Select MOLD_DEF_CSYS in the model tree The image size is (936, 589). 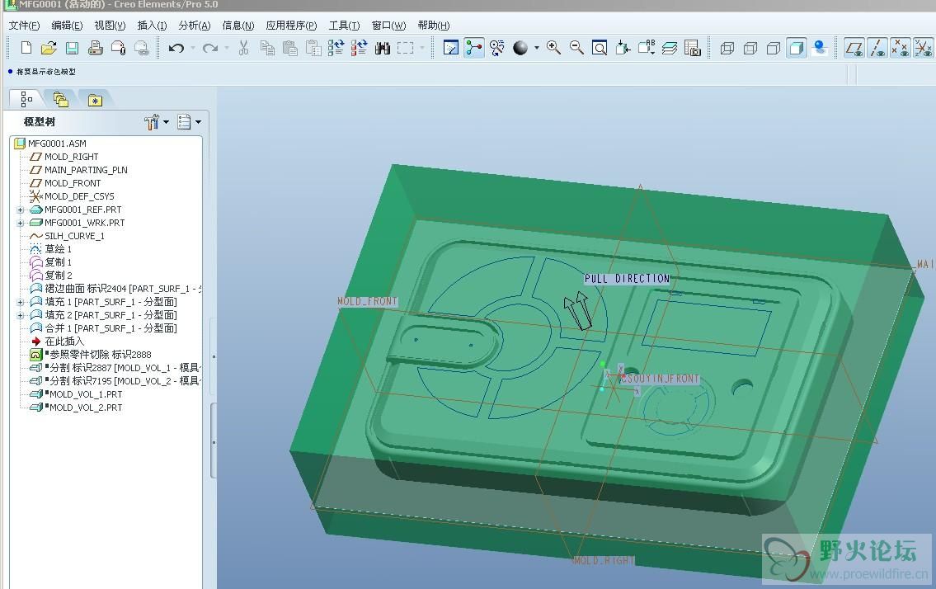[x=79, y=196]
